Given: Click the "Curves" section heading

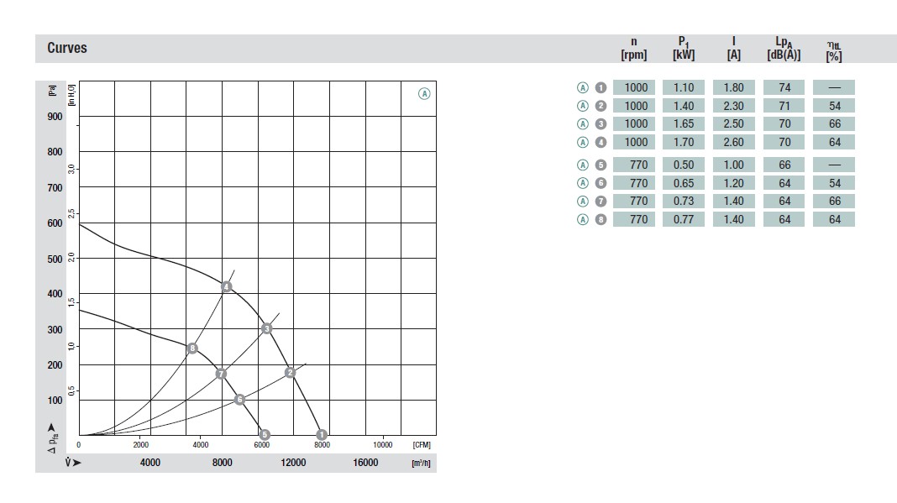Looking at the screenshot, I should click(67, 48).
